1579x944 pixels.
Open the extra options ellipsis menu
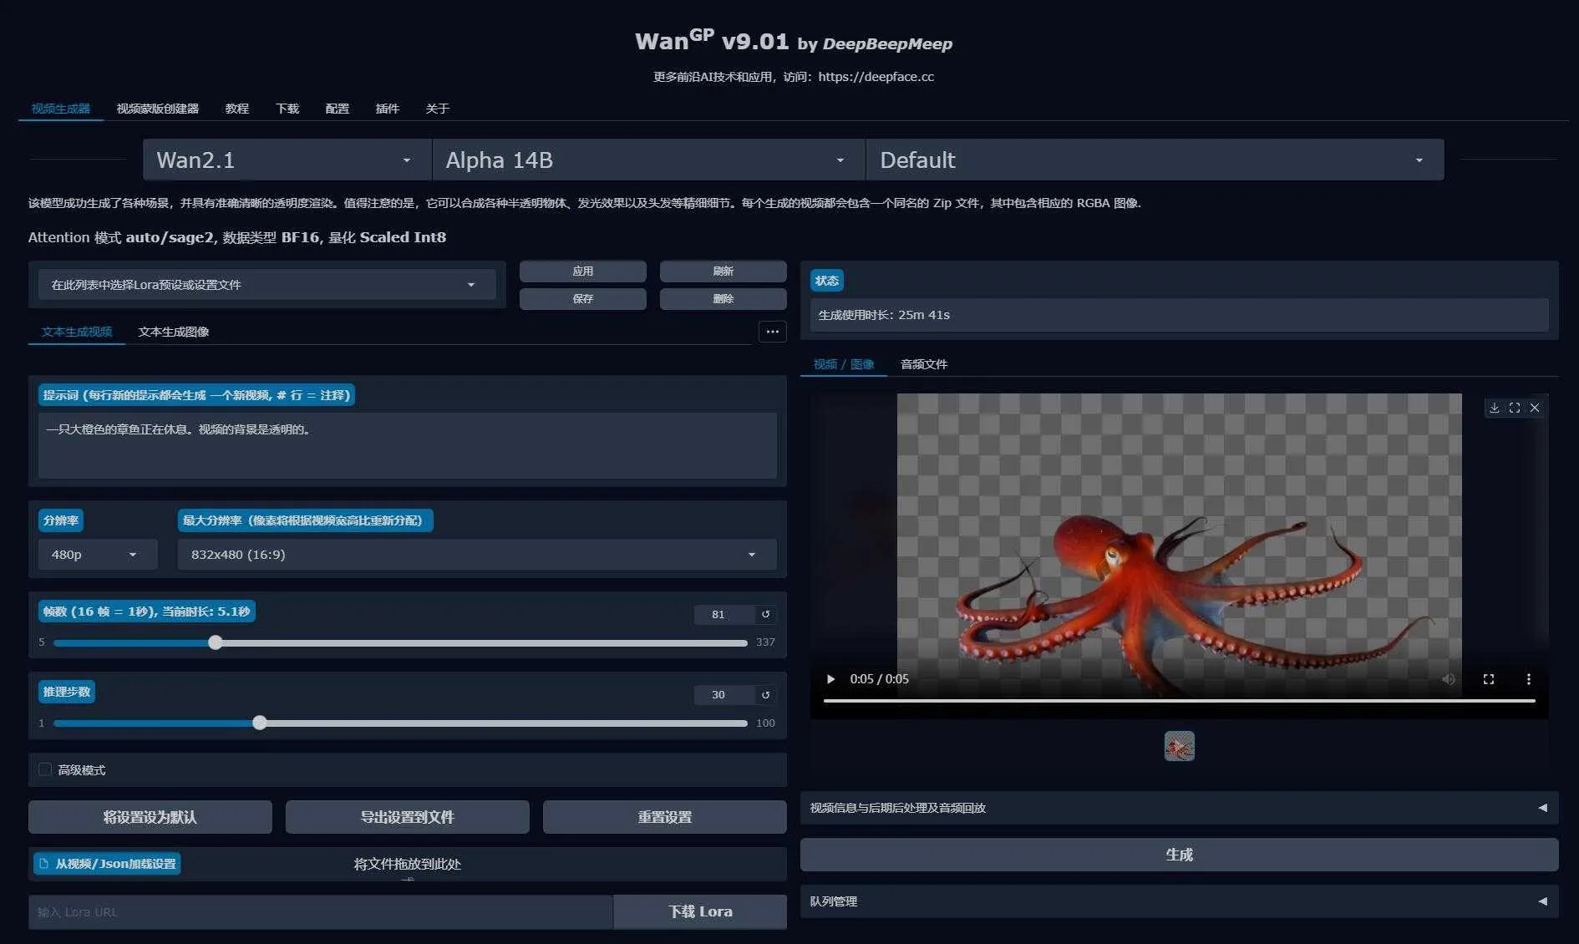point(772,332)
